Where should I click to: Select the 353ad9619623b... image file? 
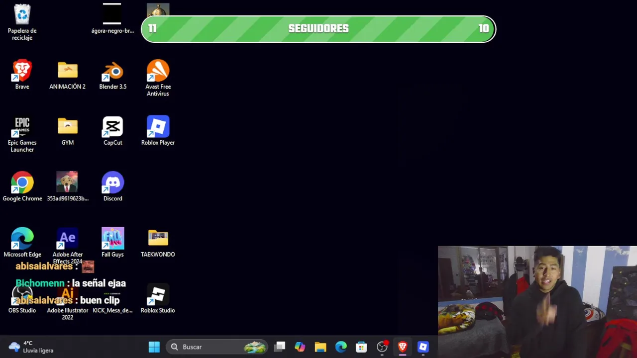pos(67,187)
